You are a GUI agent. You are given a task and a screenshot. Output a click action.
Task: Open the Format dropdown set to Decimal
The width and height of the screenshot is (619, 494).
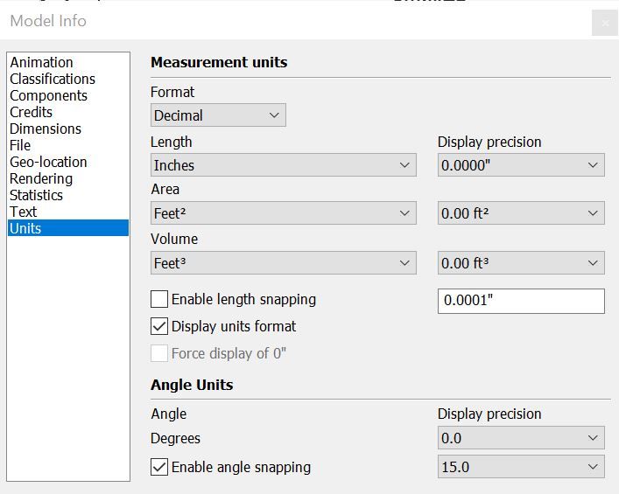[x=218, y=115]
